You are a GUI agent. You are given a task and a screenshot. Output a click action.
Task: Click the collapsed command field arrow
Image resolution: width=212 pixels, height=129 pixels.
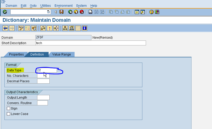[x=56, y=12]
